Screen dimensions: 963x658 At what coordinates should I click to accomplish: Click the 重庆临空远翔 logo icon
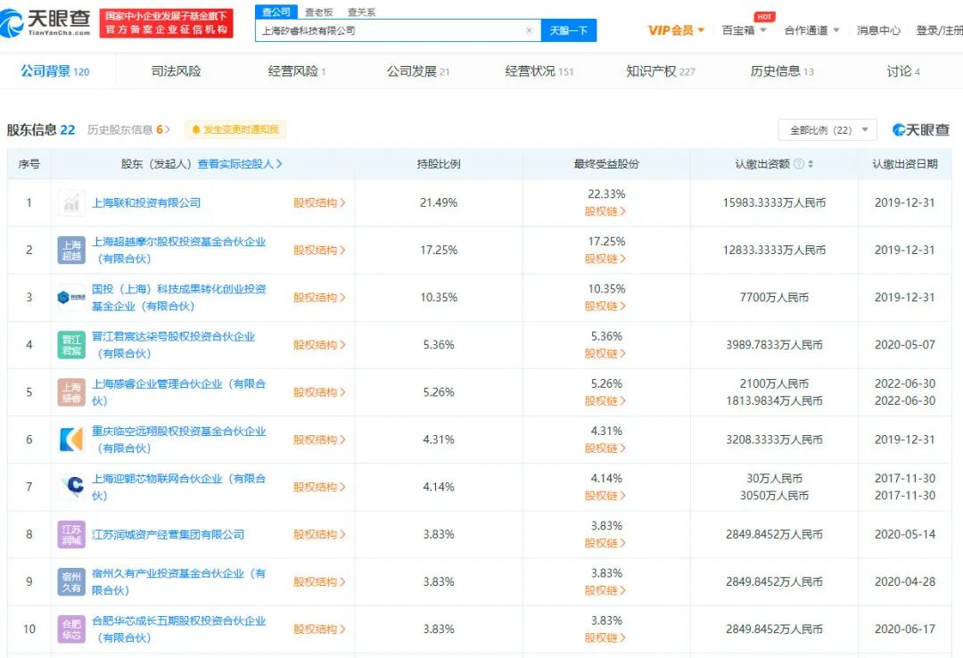(x=71, y=440)
